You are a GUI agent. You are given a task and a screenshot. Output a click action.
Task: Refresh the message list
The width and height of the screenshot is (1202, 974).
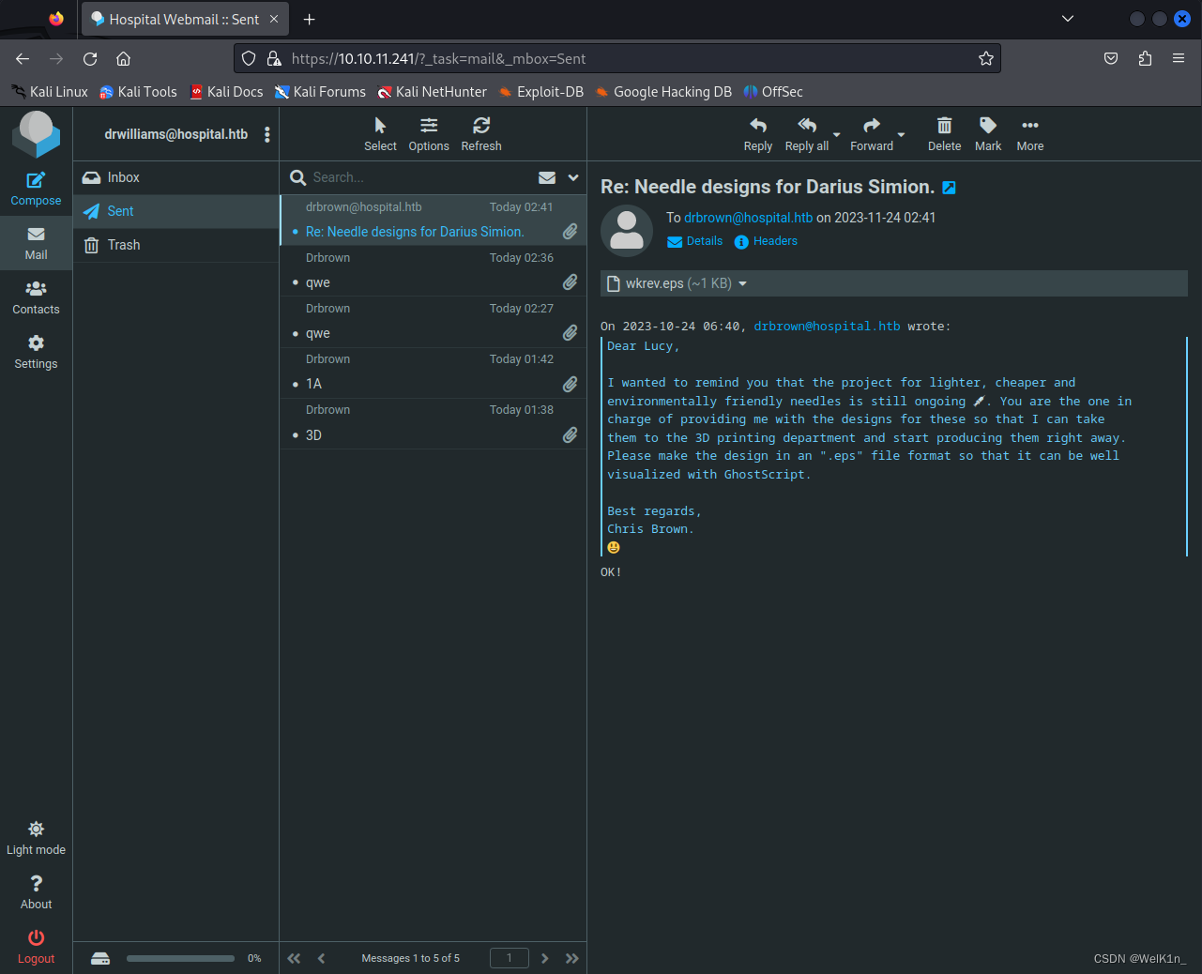point(481,134)
